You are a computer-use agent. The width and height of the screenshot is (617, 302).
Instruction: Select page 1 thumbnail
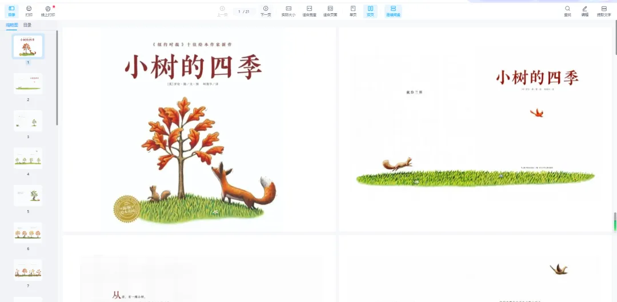click(28, 46)
